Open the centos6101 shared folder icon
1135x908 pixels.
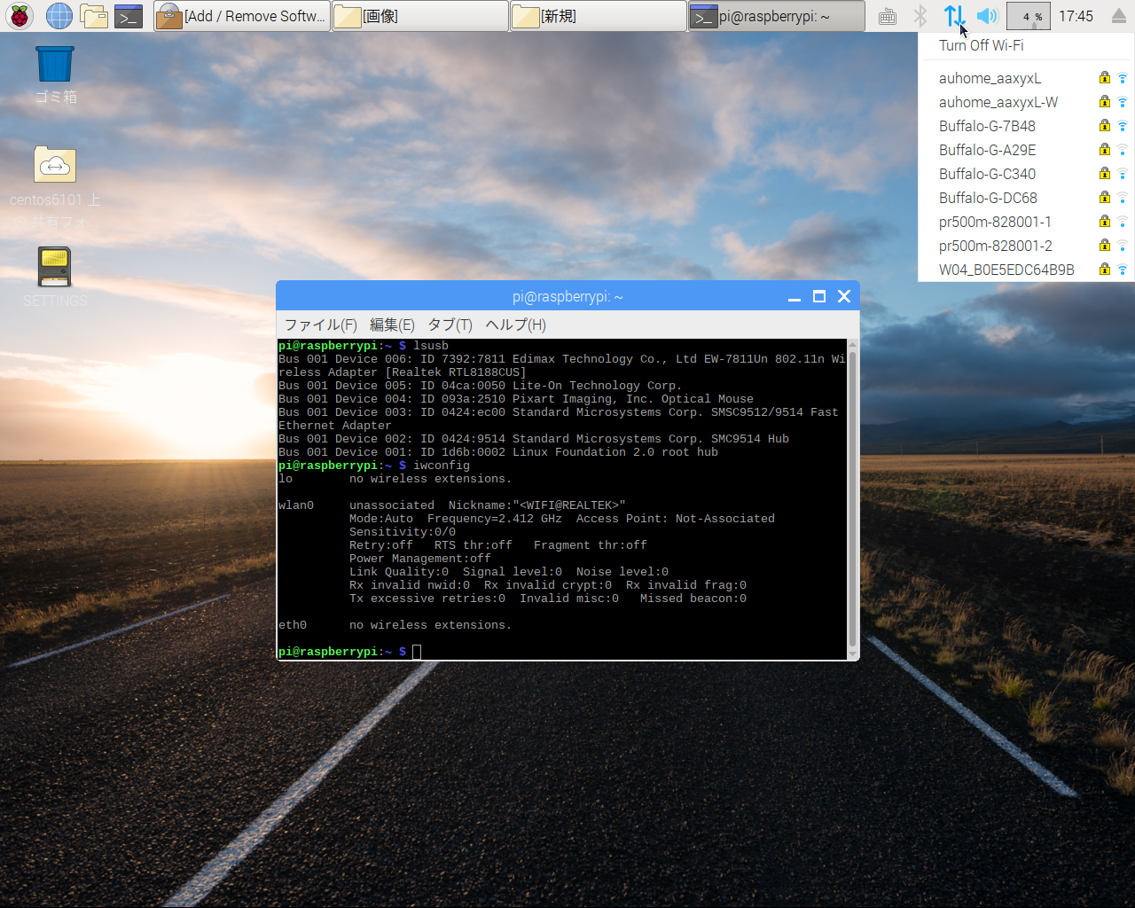[x=55, y=166]
